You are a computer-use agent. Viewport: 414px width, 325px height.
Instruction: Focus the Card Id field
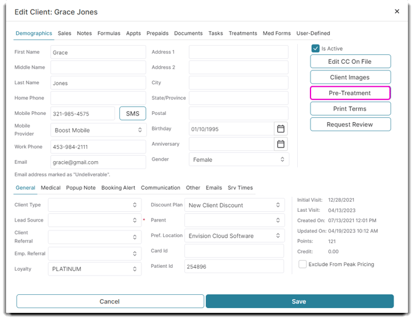[234, 251]
